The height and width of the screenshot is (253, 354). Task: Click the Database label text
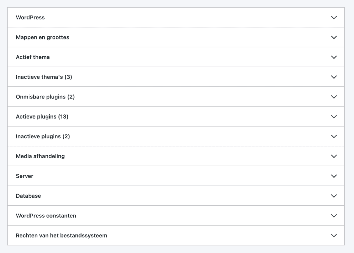tap(28, 196)
